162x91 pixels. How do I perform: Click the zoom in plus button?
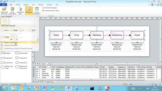click(149, 85)
